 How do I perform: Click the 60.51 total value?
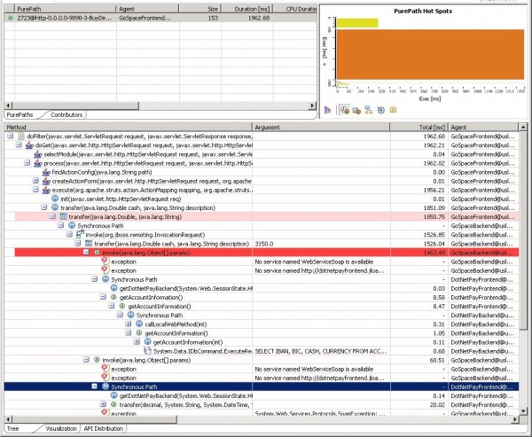(x=437, y=360)
